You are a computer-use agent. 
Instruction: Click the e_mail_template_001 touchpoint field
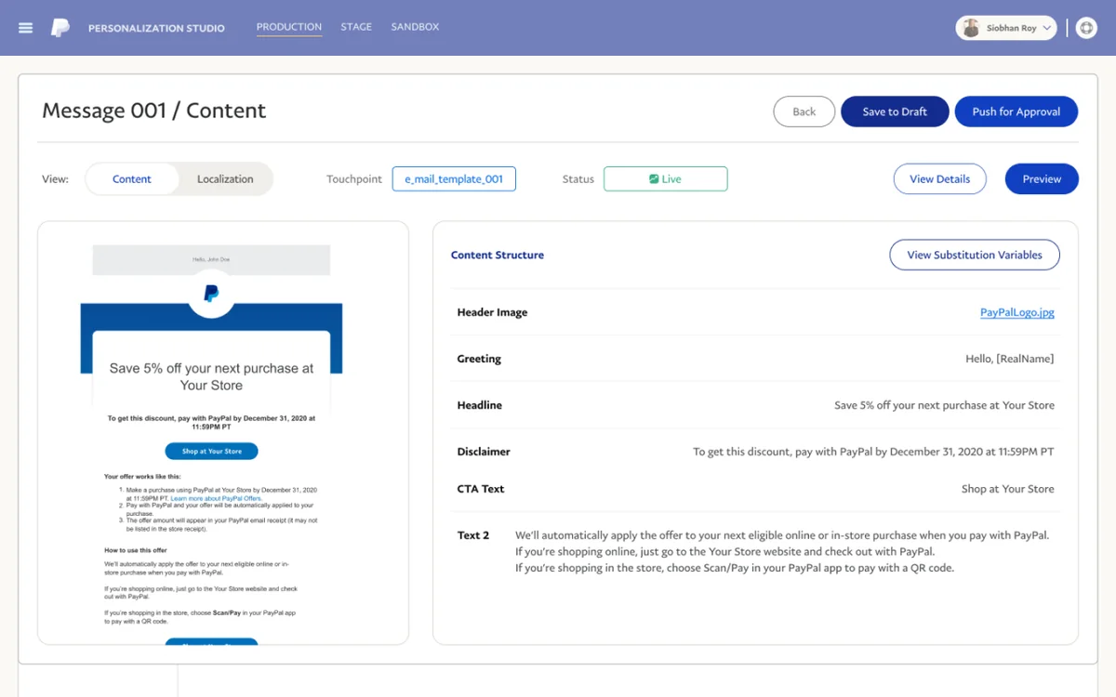coord(454,179)
